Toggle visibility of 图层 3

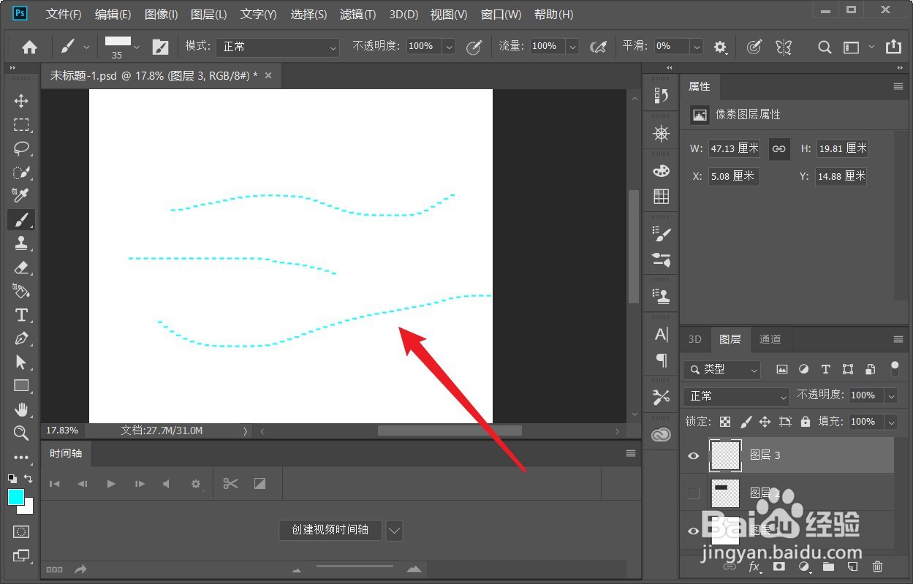[x=693, y=455]
